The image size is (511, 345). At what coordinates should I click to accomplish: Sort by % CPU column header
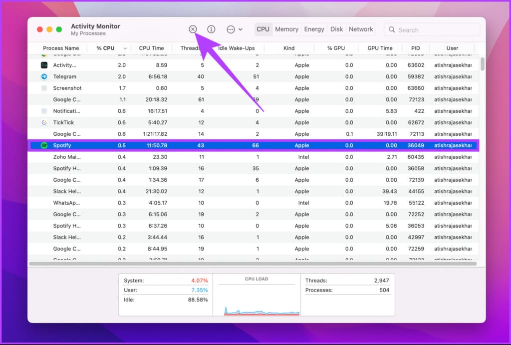point(105,48)
